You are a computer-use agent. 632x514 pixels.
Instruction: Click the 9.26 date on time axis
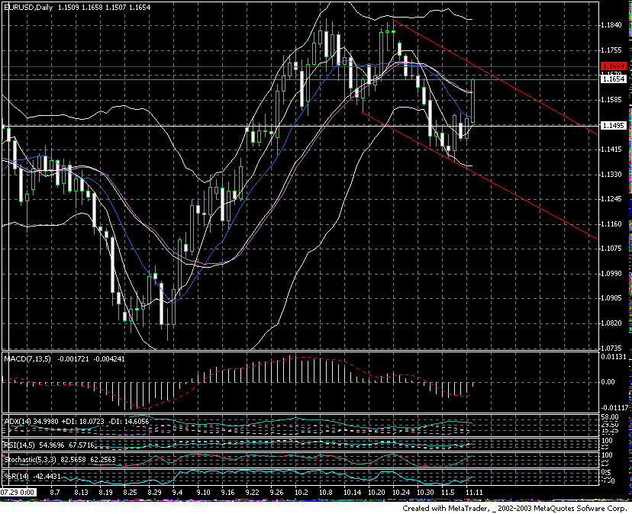coord(276,492)
